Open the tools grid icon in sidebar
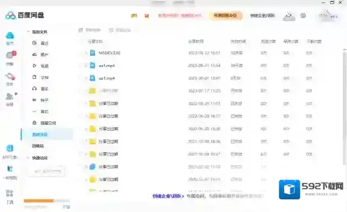The width and height of the screenshot is (347, 212). point(9,193)
